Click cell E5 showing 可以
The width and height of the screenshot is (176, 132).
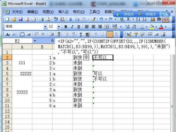[103, 73]
